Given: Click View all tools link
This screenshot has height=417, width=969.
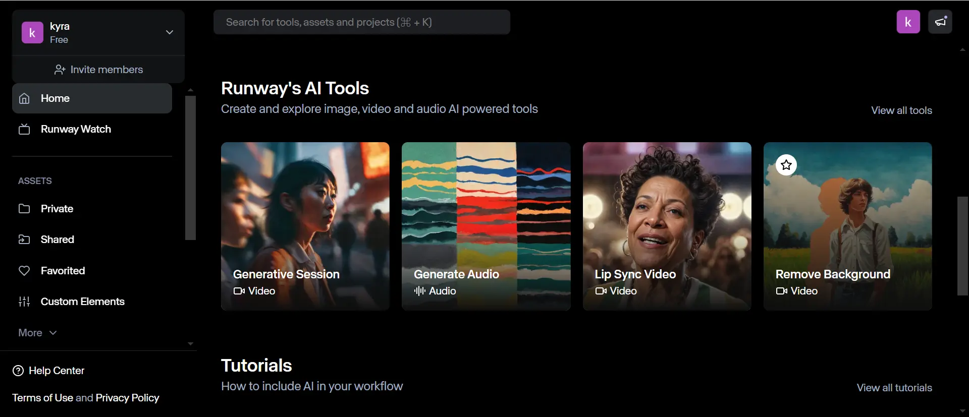Looking at the screenshot, I should point(901,110).
